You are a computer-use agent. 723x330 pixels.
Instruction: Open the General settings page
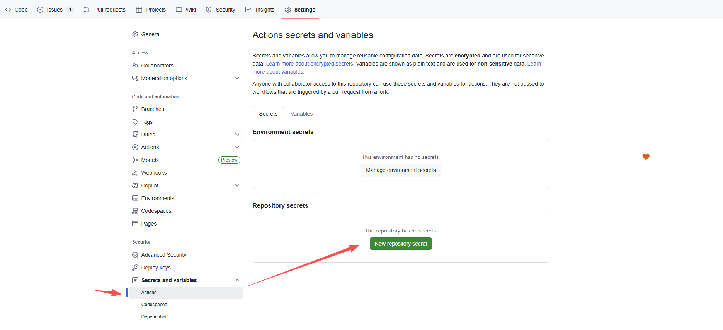tap(186, 34)
